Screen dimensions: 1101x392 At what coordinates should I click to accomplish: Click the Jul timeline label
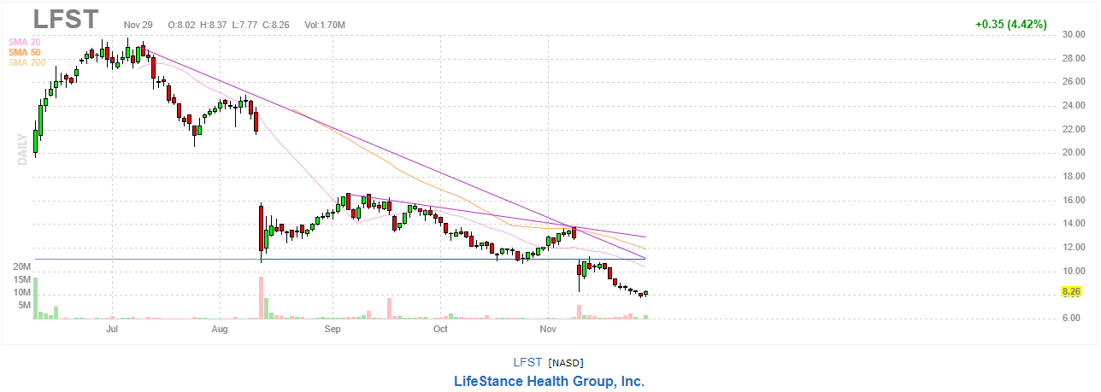click(111, 328)
